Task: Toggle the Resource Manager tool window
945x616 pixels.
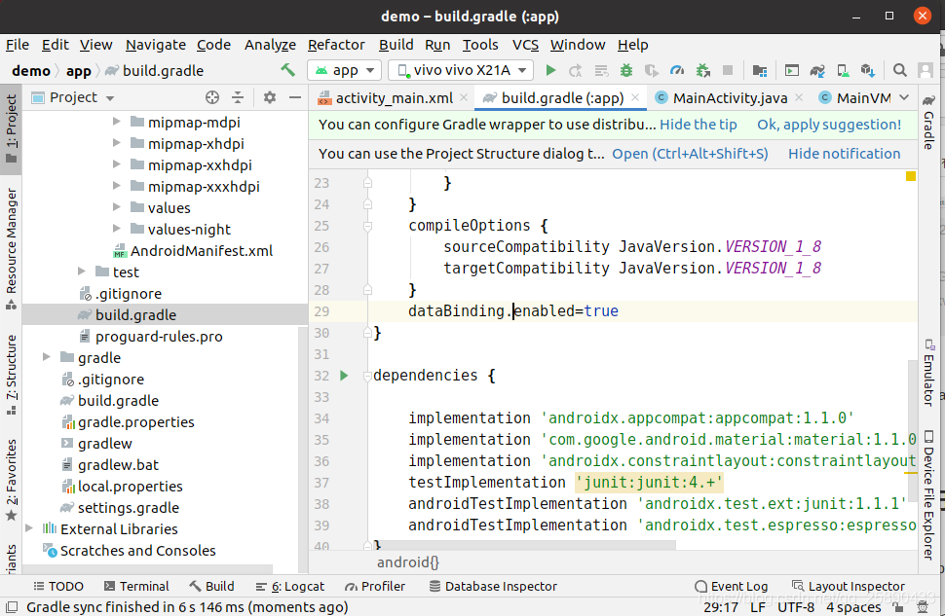Action: [x=11, y=249]
